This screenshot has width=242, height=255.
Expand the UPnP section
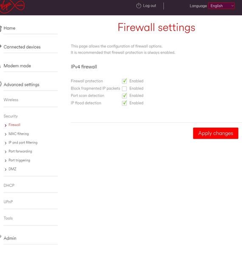(8, 202)
